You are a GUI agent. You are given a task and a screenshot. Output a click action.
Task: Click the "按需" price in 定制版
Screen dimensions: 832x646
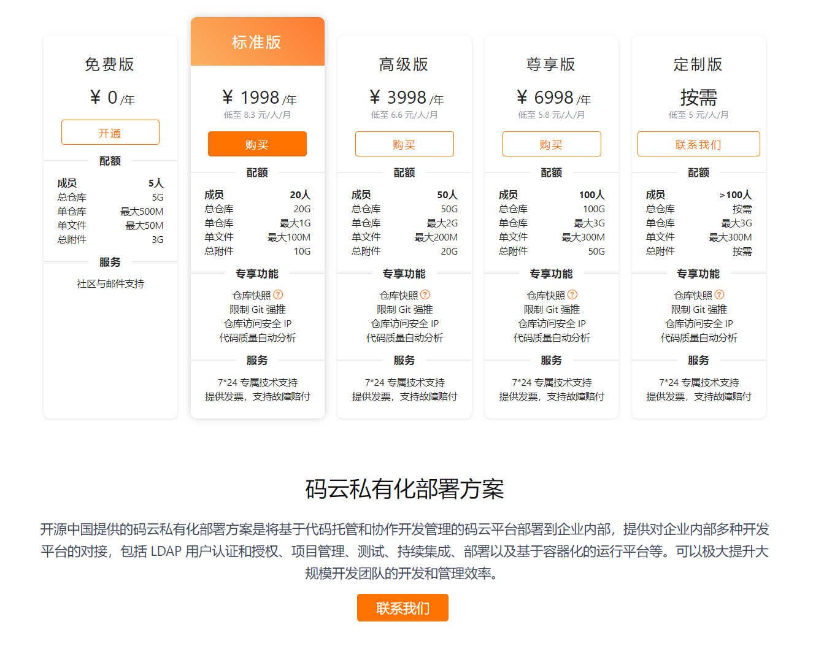pyautogui.click(x=699, y=98)
